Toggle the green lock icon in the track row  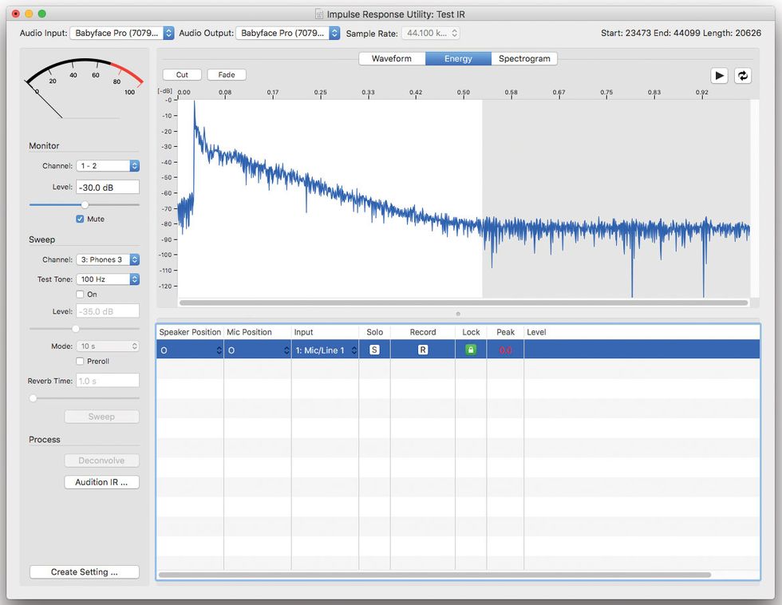pos(471,350)
